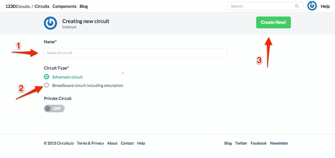The height and width of the screenshot is (158, 335).
Task: Select the Schematic circuit radio option
Action: click(x=47, y=77)
